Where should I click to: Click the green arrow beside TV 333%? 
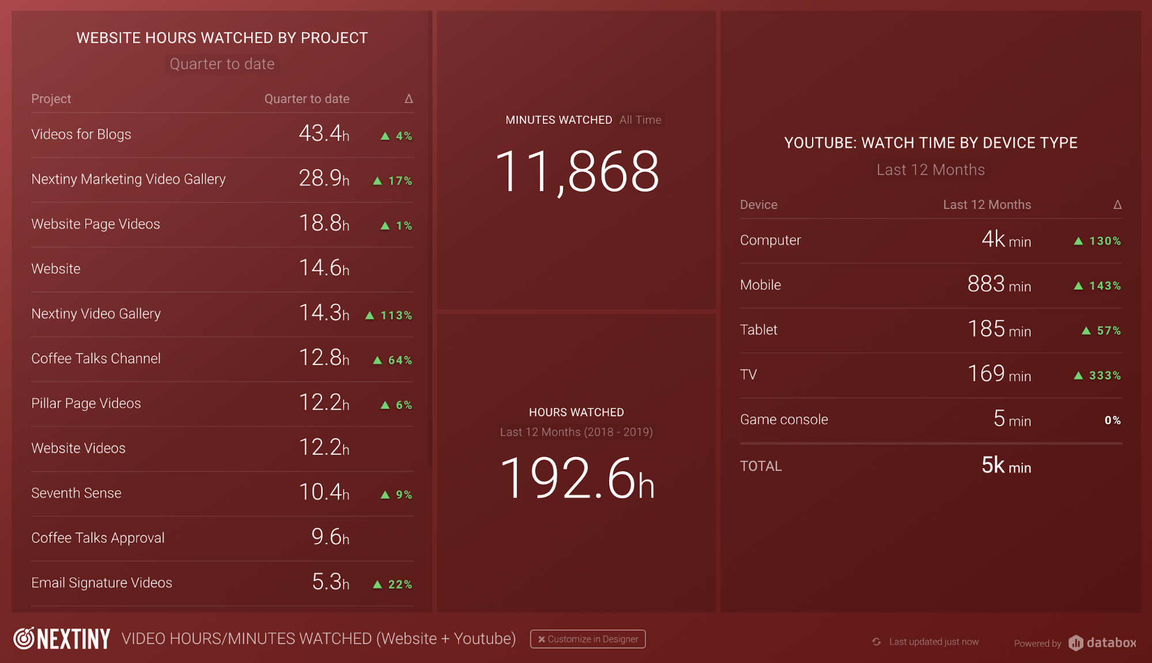point(1078,376)
